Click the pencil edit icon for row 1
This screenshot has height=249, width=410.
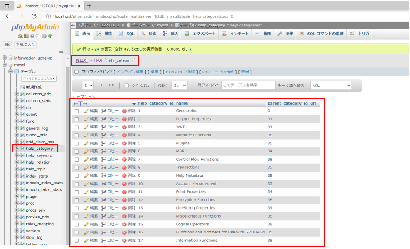[x=86, y=111]
